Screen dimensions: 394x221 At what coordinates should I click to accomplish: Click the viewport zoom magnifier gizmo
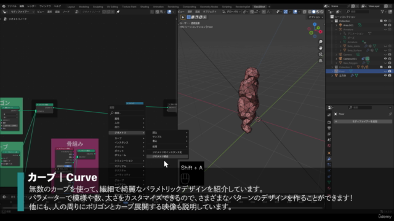(321, 42)
